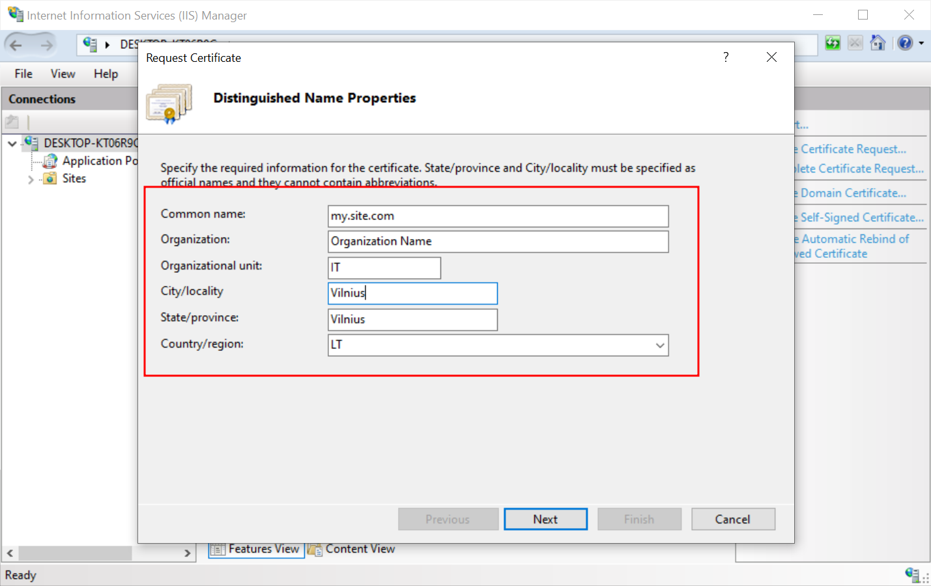Click the green refresh page icon

(x=833, y=43)
